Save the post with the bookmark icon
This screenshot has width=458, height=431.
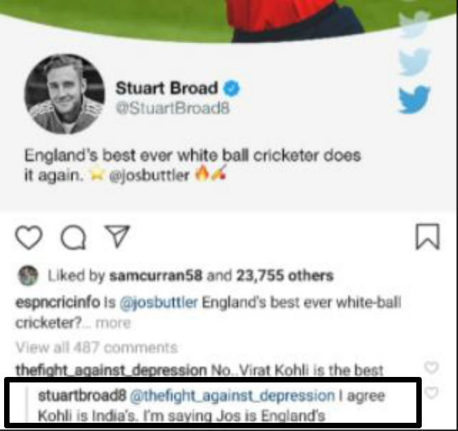coord(428,237)
